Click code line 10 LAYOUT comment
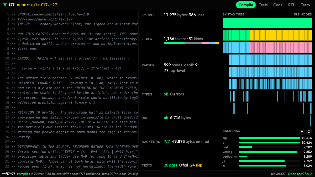 [70, 58]
